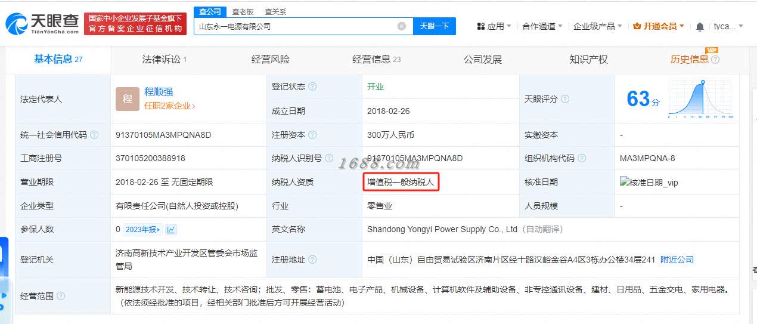Click the help icon beside 经营范围

tap(61, 296)
